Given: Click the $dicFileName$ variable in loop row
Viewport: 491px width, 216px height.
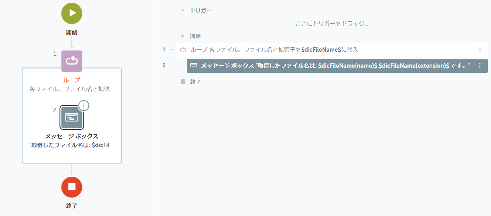Looking at the screenshot, I should tap(321, 50).
